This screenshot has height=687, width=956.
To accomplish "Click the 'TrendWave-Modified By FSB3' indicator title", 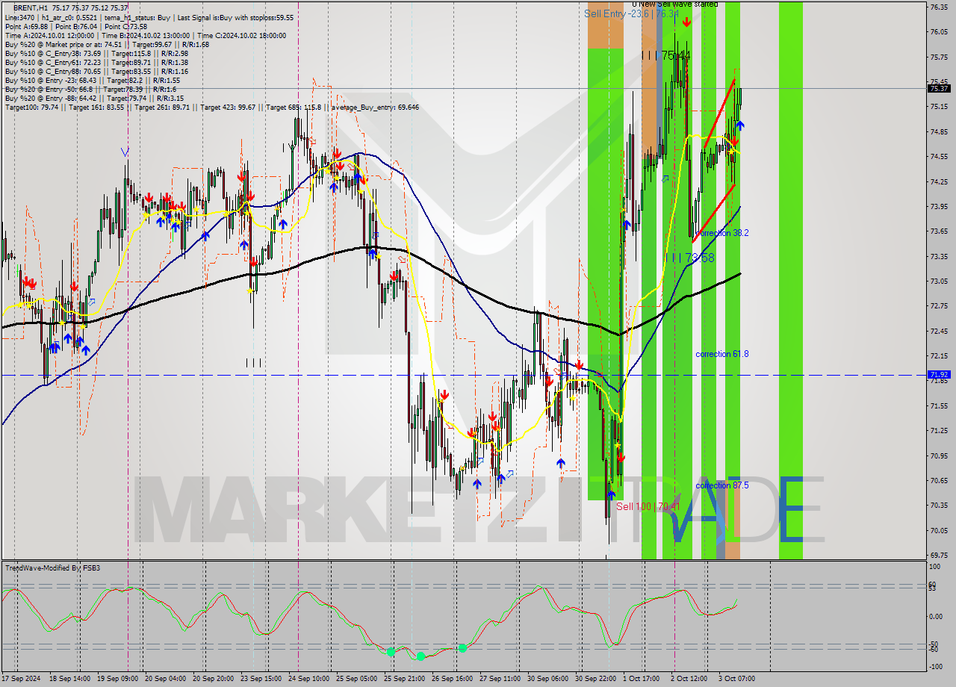I will tap(52, 568).
